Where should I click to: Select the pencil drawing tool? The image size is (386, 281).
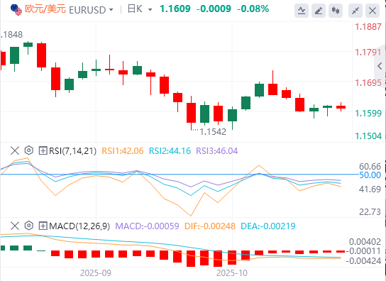pos(319,11)
